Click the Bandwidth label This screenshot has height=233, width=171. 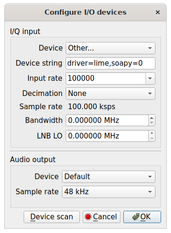pos(44,120)
